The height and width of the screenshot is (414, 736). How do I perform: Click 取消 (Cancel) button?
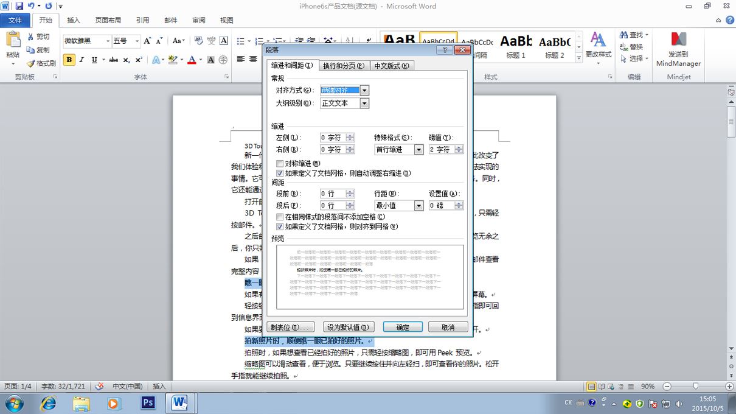click(x=448, y=327)
